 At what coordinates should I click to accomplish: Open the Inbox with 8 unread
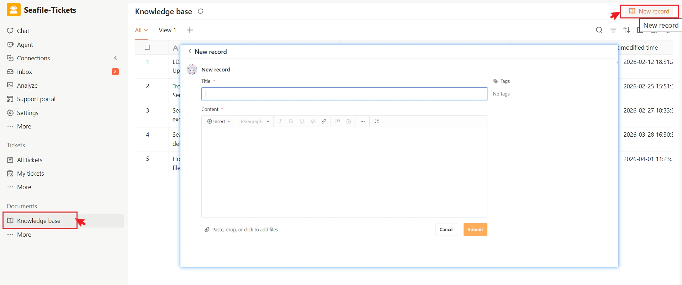tap(25, 72)
